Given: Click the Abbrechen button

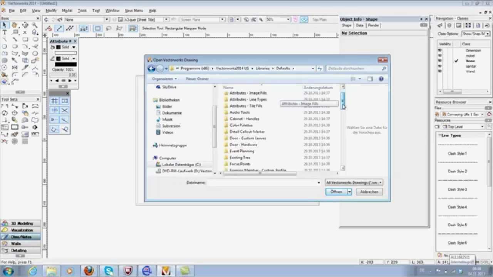Looking at the screenshot, I should pos(369,192).
